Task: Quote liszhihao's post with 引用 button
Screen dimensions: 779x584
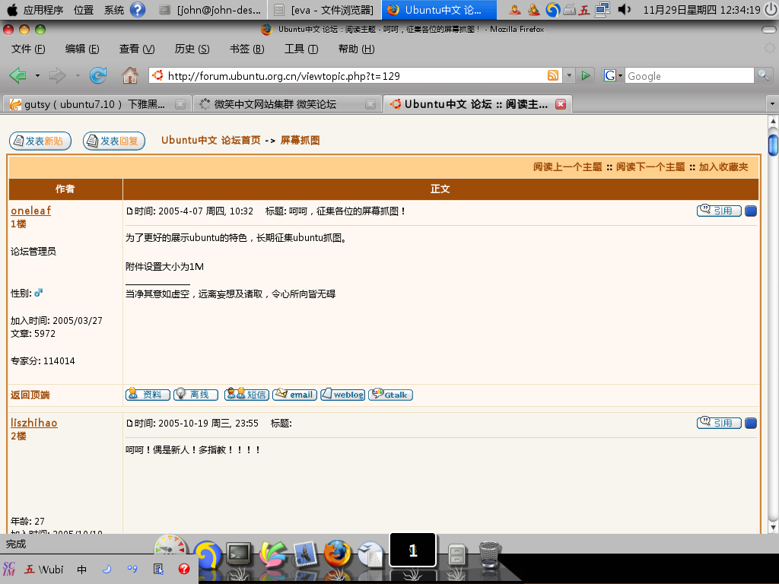Action: click(719, 423)
